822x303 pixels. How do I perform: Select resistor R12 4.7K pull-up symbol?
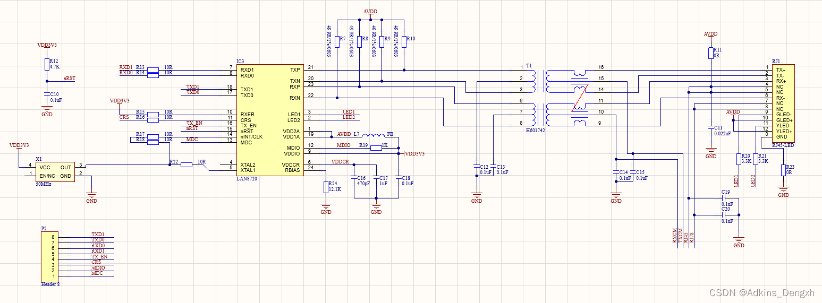click(x=47, y=64)
